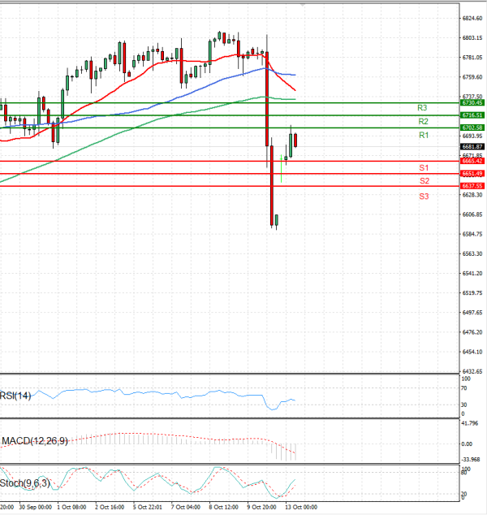Click the R2 resistance label
The height and width of the screenshot is (515, 487).
[x=422, y=121]
